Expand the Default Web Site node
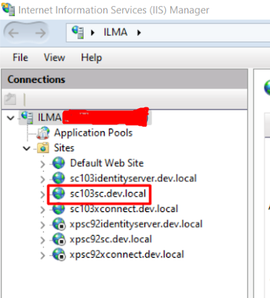 coord(43,164)
